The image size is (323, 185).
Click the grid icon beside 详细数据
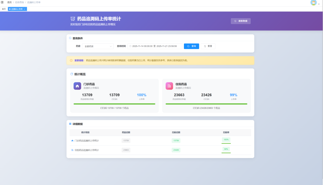point(70,124)
